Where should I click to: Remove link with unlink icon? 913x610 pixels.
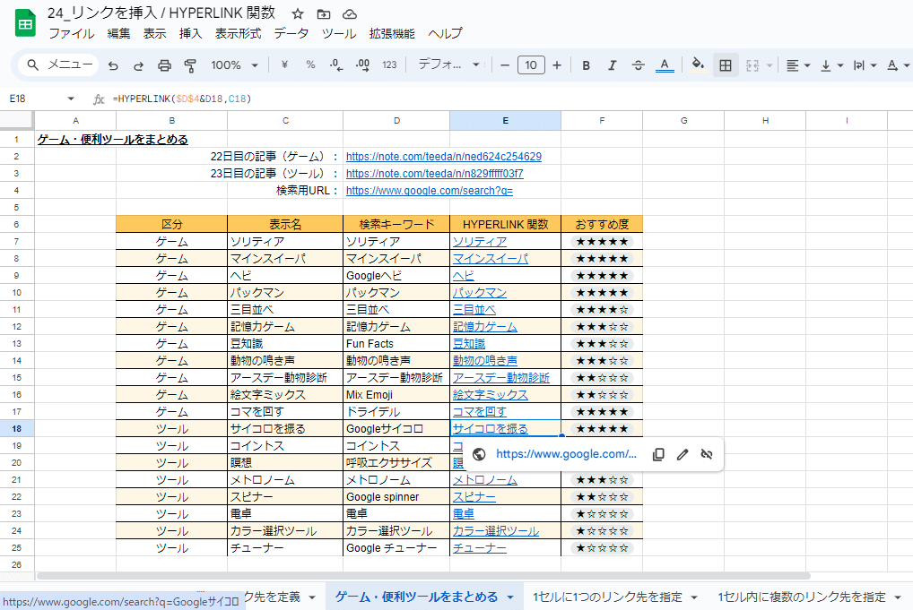[707, 454]
